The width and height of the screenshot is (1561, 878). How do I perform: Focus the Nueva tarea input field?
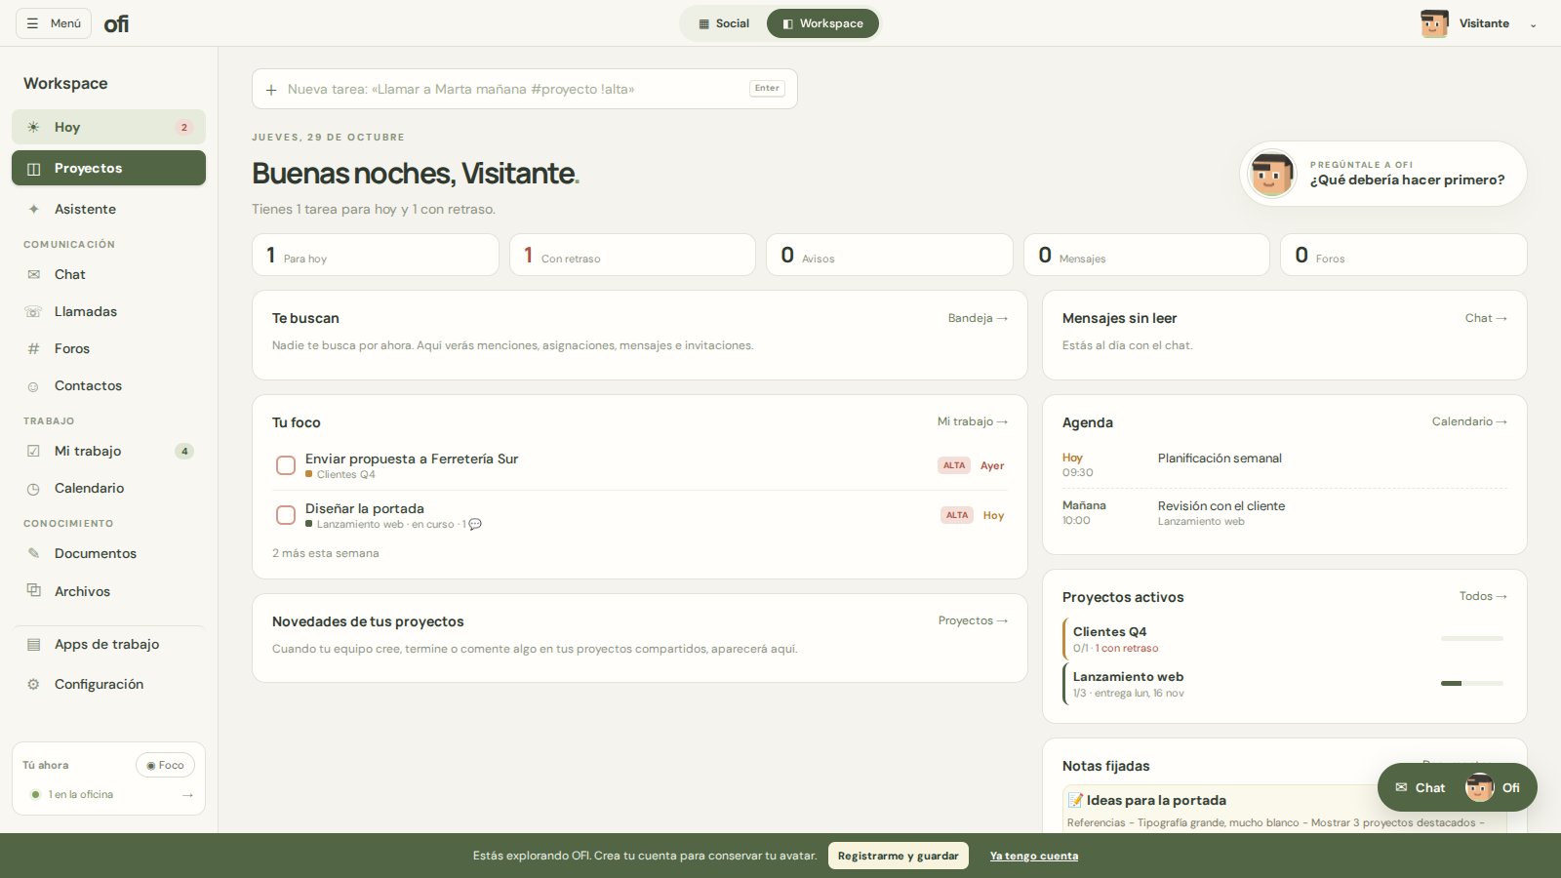[x=524, y=89]
